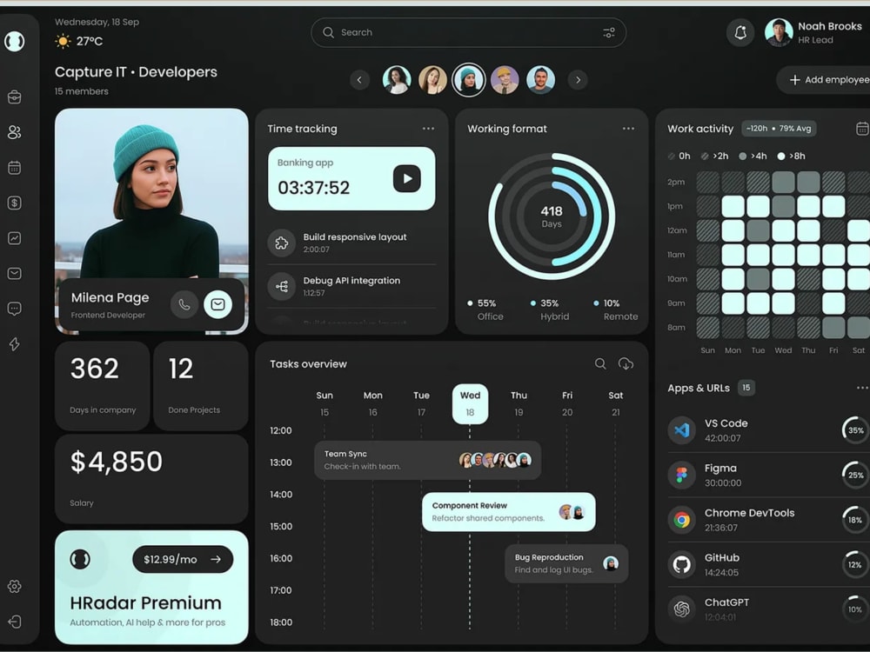Viewport: 870px width, 652px height.
Task: Open the calendar icon in sidebar
Action: pos(15,168)
